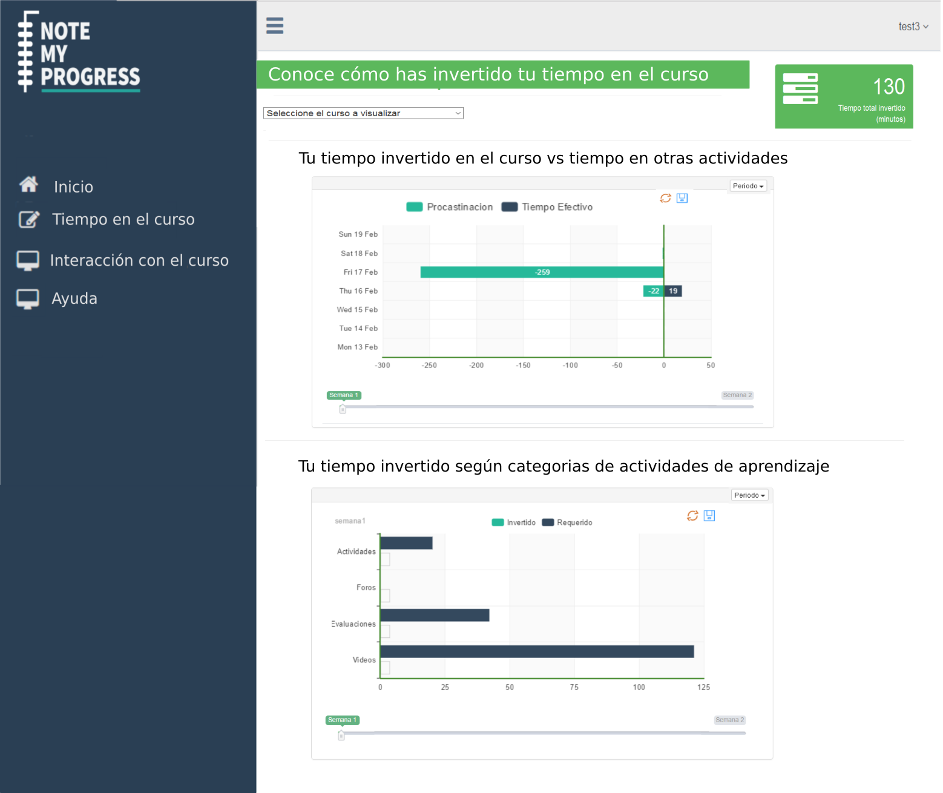Go to Interacción con el curso
The width and height of the screenshot is (943, 793).
[139, 260]
